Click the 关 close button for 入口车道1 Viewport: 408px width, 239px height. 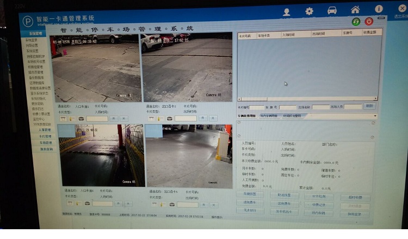pyautogui.click(x=123, y=119)
